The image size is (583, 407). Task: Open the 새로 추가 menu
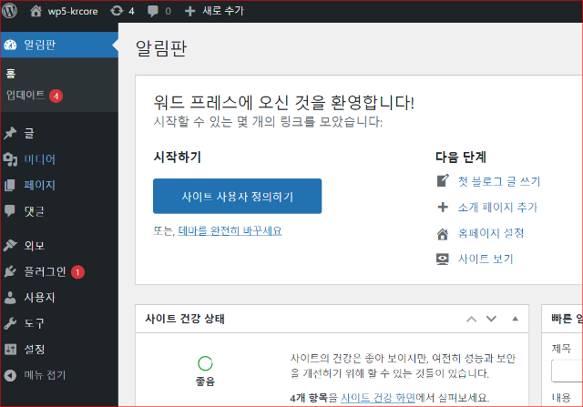tap(223, 11)
